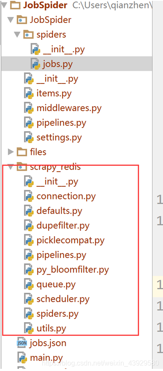Collapse the JobSpider package tree arrow
163x371 pixels.
11,19
